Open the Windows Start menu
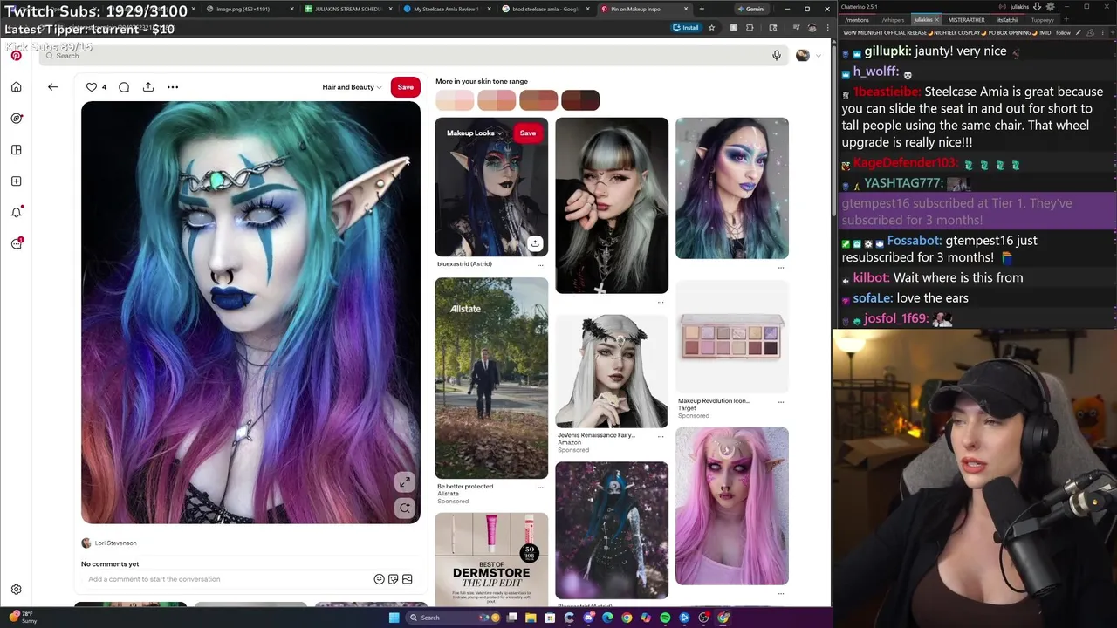Screen dimensions: 1117x628 click(394, 618)
